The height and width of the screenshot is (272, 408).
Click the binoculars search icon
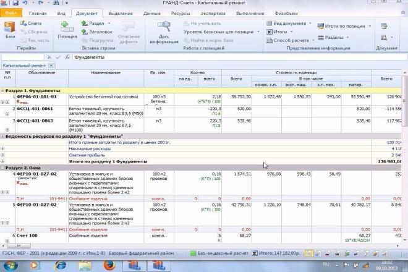click(56, 3)
